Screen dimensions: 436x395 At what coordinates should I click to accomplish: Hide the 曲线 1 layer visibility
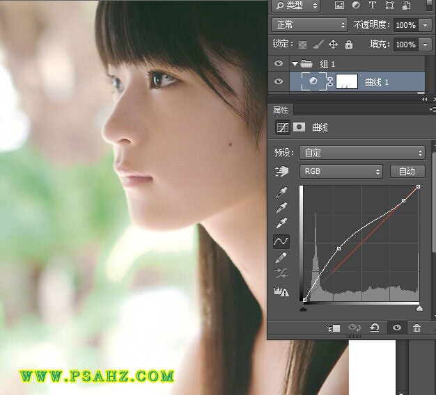pos(279,81)
